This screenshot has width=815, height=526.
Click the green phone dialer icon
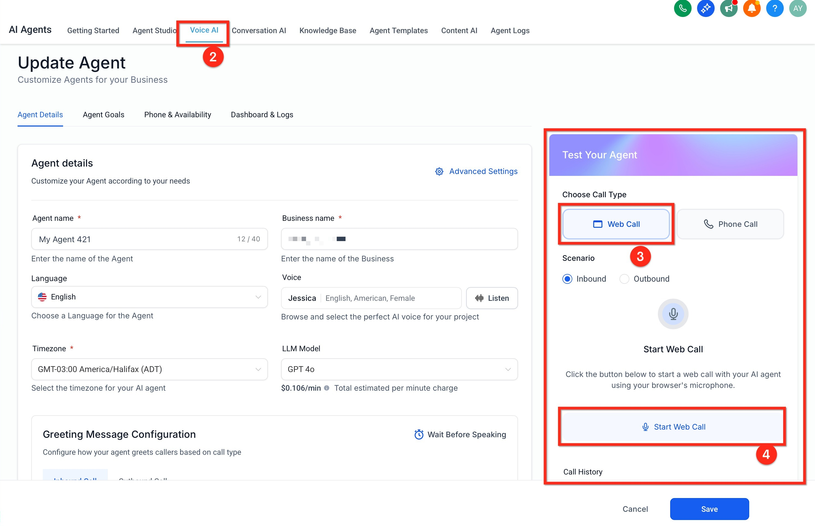(x=682, y=8)
